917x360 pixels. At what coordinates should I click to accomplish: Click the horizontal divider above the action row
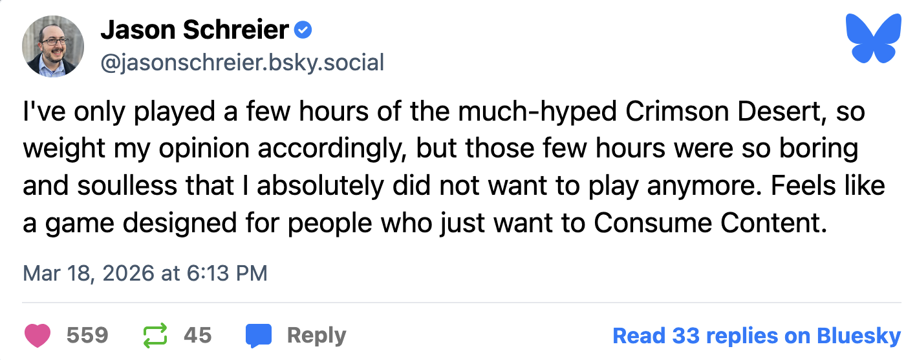[462, 302]
